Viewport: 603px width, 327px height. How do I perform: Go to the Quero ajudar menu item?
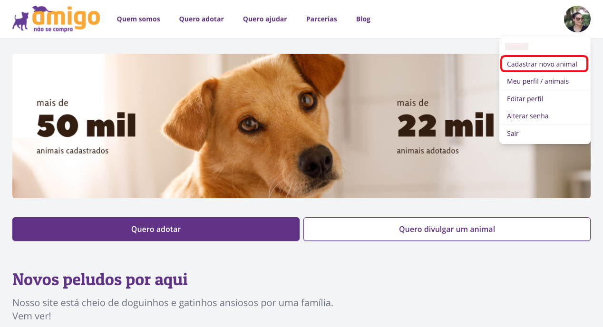click(x=265, y=19)
